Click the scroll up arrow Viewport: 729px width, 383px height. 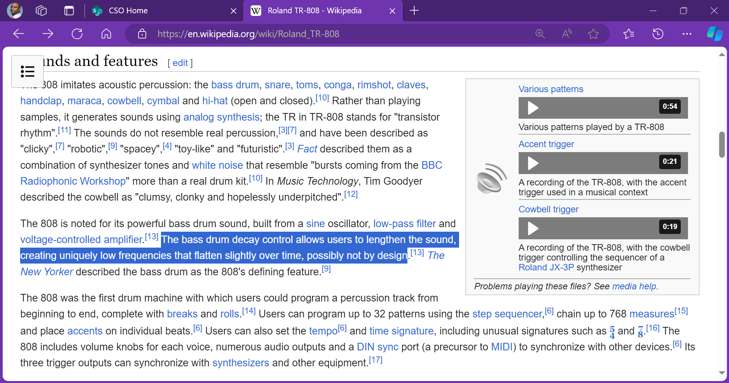coord(722,55)
